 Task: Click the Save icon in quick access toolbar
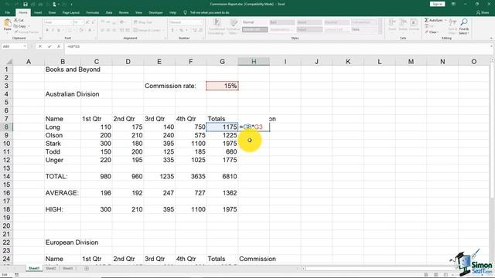point(26,4)
